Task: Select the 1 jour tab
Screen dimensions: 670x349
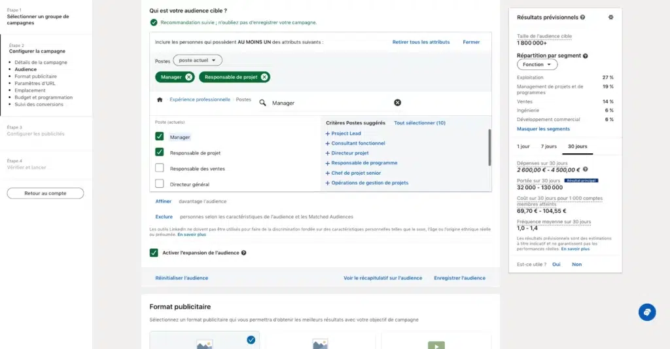Action: click(x=523, y=147)
